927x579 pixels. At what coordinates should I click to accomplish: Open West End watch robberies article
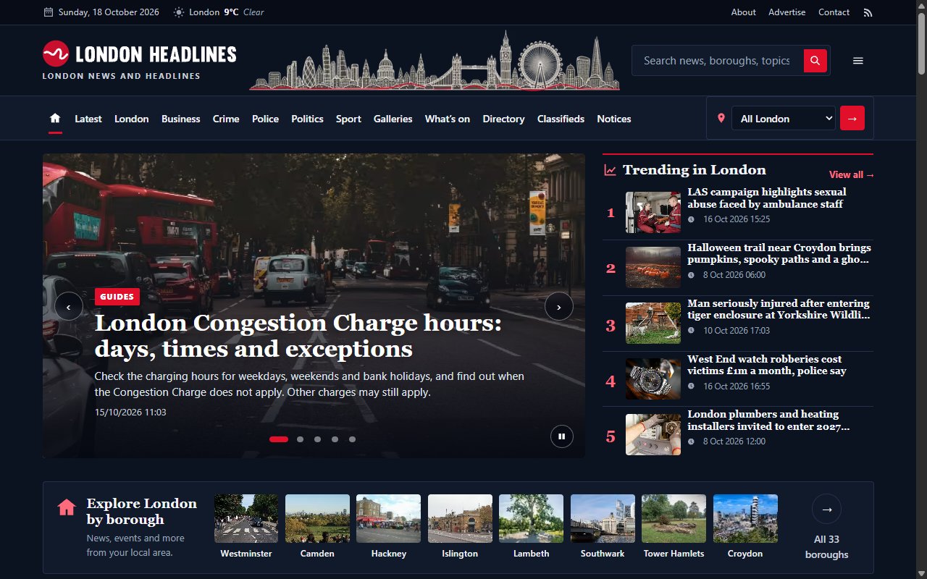tap(767, 365)
